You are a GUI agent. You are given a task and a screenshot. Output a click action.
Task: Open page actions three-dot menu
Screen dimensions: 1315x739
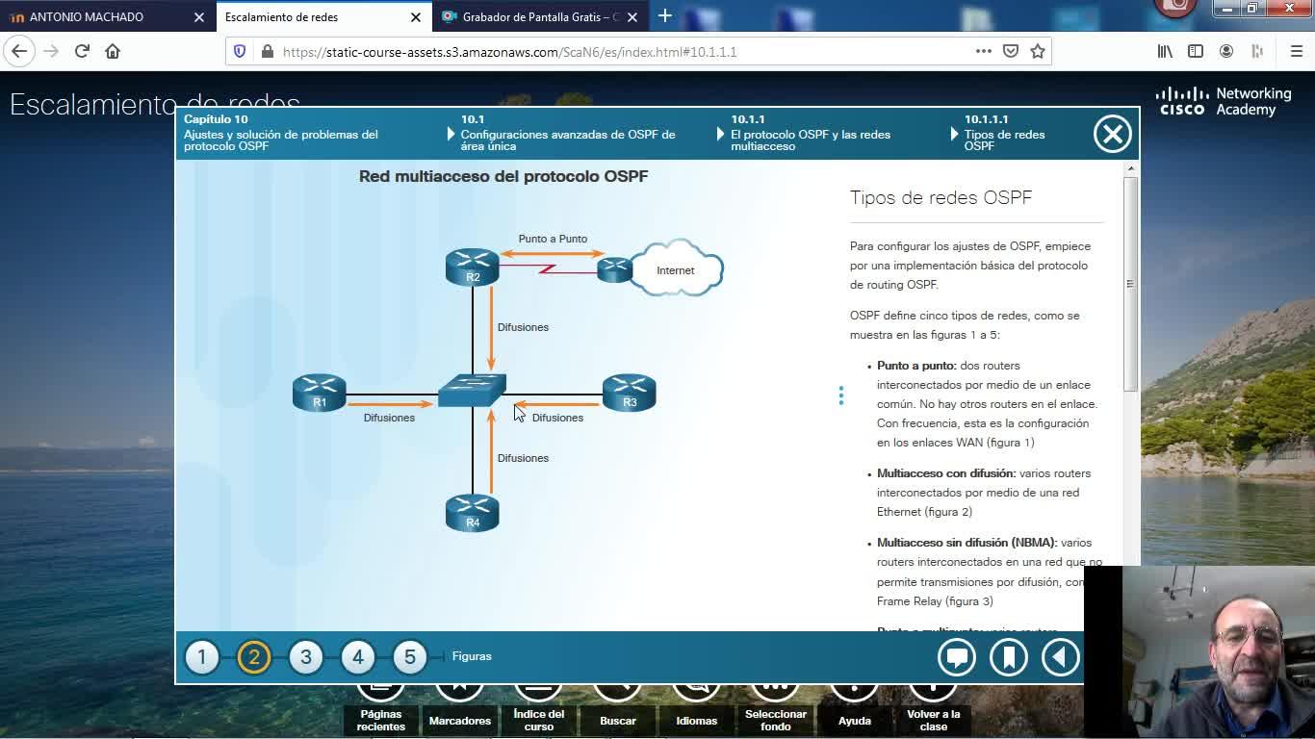coord(983,51)
